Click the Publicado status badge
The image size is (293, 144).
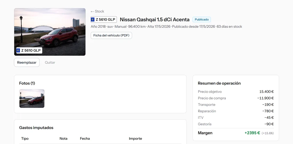click(x=202, y=19)
